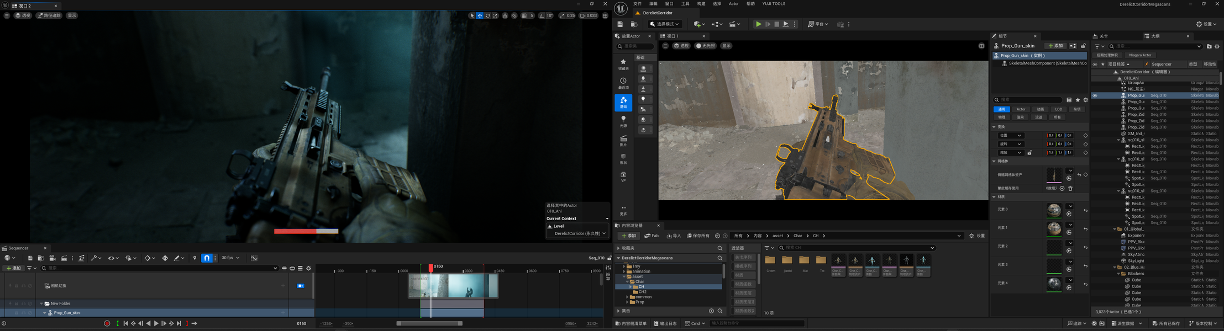The height and width of the screenshot is (331, 1224).
Task: Open the 平台 platforms dropdown
Action: point(818,24)
